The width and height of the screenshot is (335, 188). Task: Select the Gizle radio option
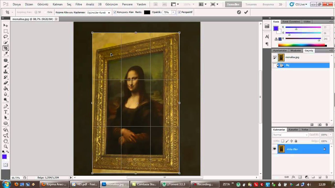[x=45, y=12]
